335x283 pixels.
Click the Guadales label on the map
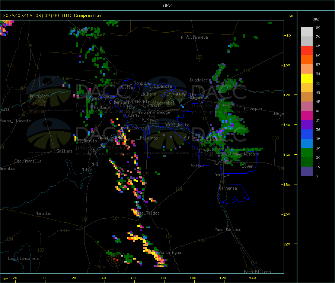(x=199, y=80)
